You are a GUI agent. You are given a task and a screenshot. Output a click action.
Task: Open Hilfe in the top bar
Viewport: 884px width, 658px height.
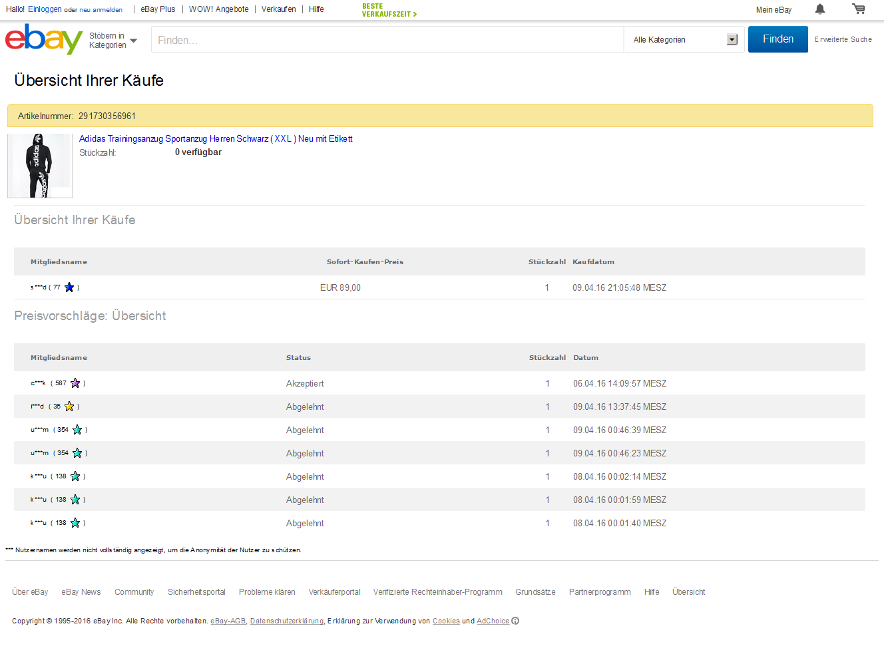click(316, 9)
